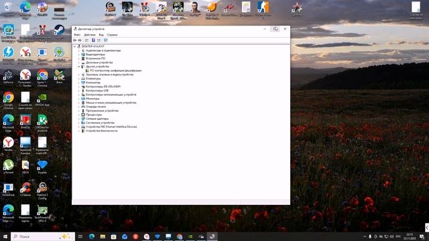429x241 pixels.
Task: Expand Клавиатуры category
Action: click(79, 78)
